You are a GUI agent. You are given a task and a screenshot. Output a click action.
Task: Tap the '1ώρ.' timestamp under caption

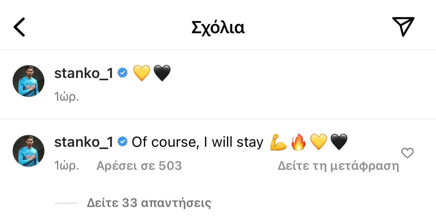(67, 97)
